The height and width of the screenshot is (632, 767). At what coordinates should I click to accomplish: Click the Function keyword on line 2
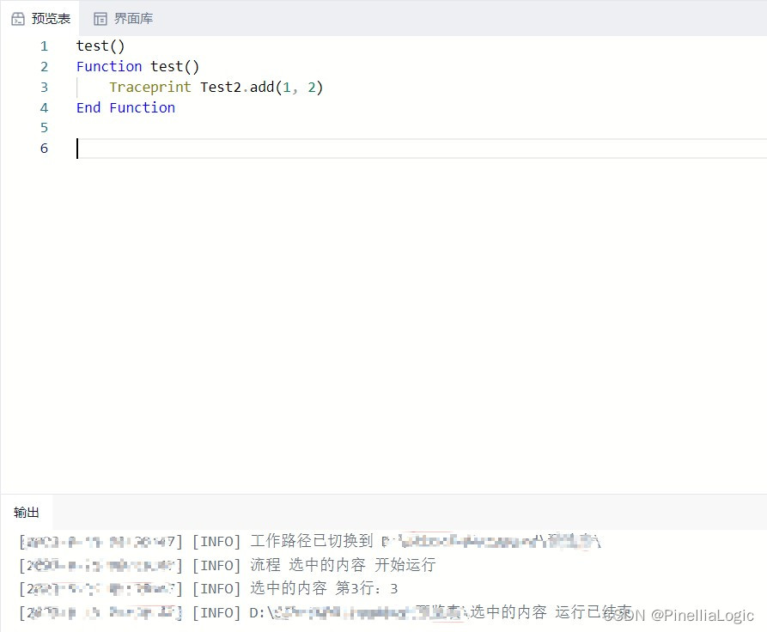coord(109,66)
